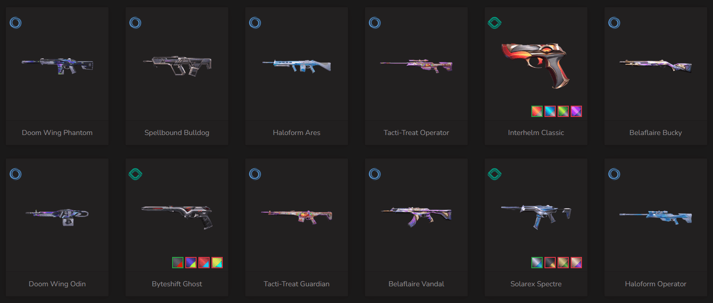Click the green tier icon on Solarex Spectre
713x303 pixels.
click(495, 174)
